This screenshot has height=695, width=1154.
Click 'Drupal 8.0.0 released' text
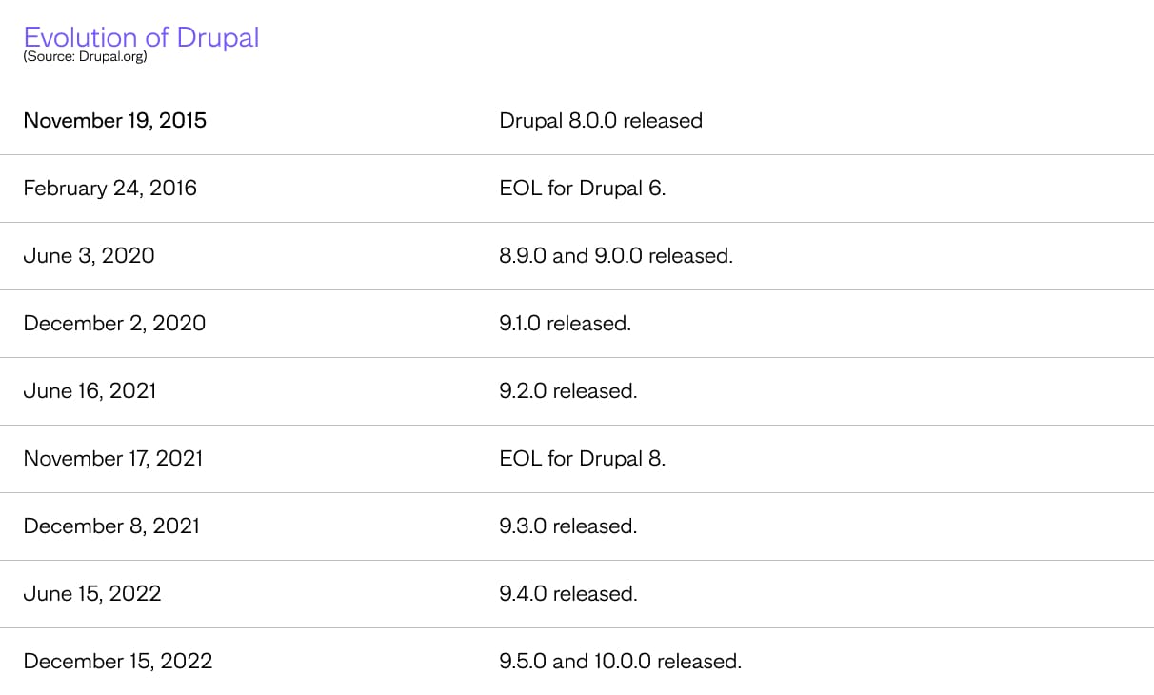pos(601,121)
